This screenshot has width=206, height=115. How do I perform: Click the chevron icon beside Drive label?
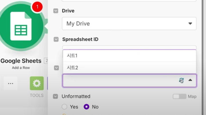click(x=56, y=11)
